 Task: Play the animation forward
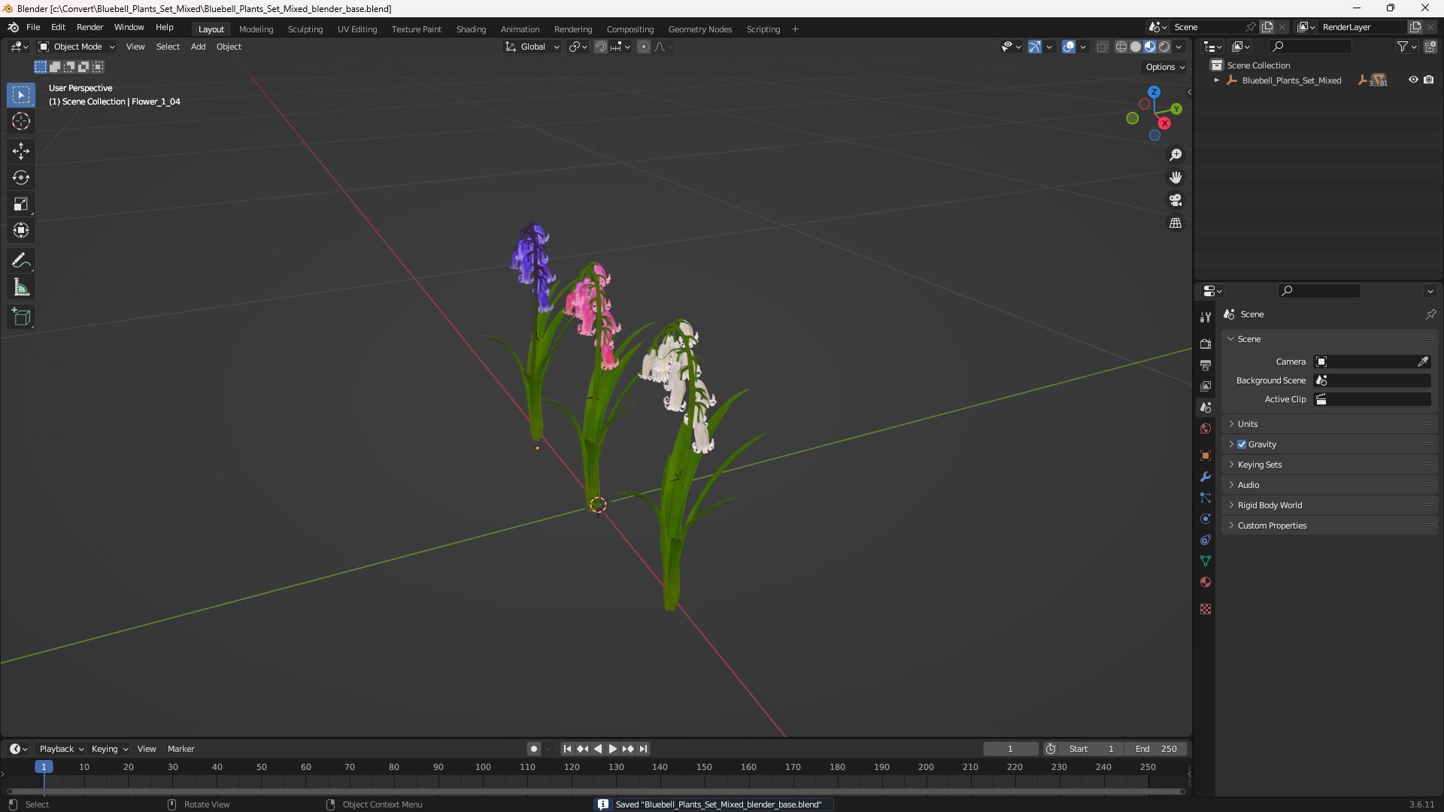coord(612,749)
